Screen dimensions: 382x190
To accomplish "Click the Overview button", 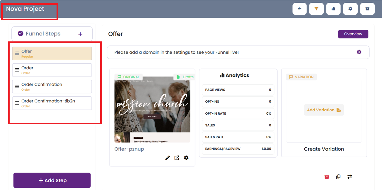I will [353, 34].
